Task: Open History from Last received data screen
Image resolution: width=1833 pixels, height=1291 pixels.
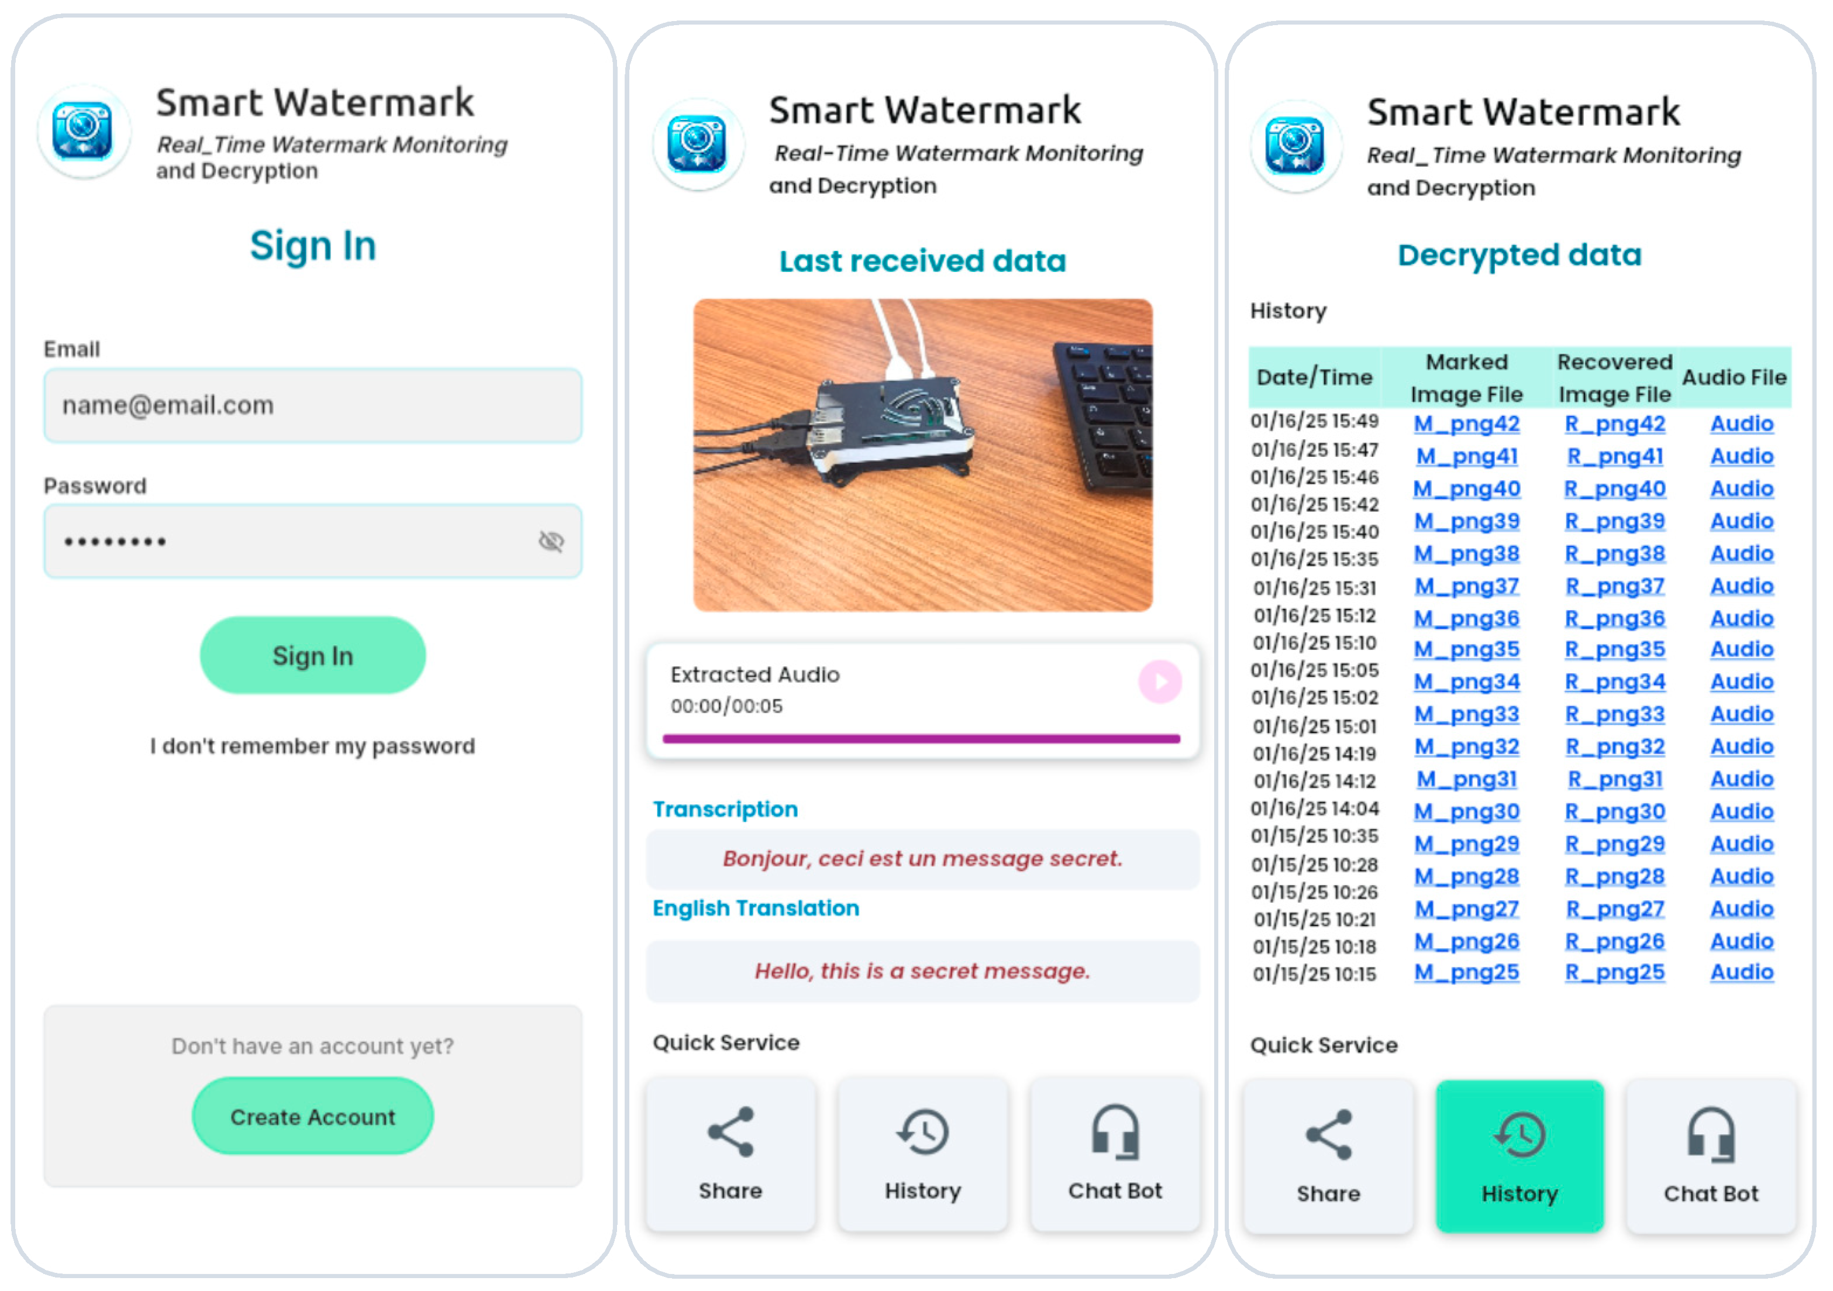Action: coord(922,1153)
